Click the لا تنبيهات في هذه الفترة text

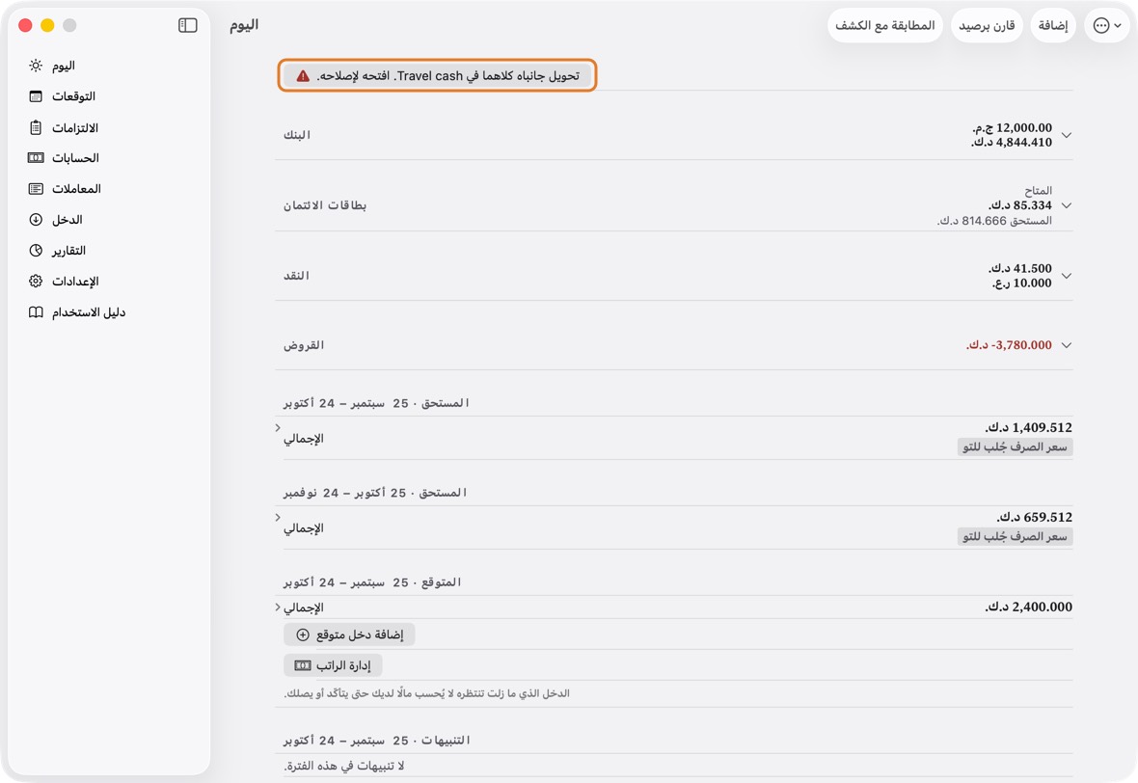pos(344,766)
